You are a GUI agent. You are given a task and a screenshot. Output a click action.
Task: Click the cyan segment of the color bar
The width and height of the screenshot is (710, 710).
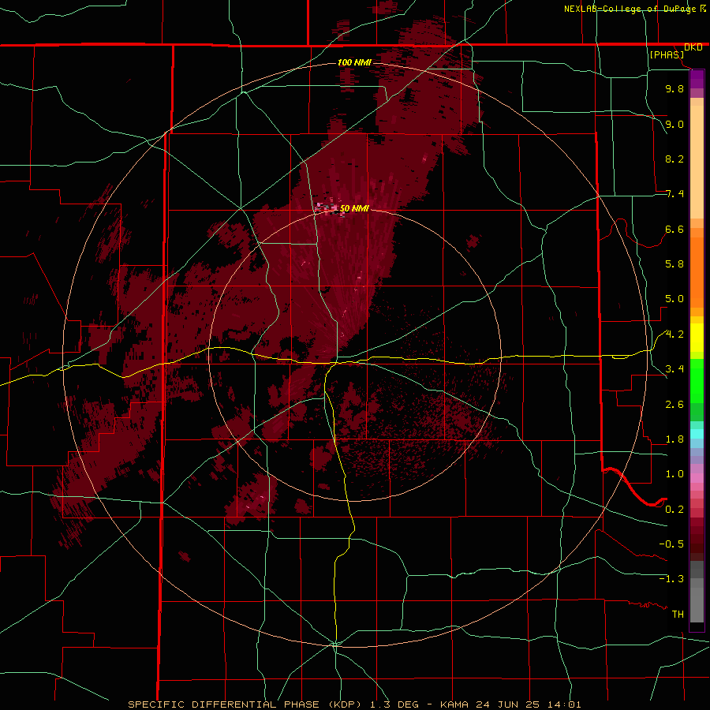[x=697, y=434]
